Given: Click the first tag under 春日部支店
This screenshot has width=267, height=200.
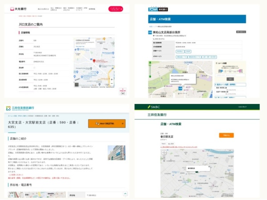Looking at the screenshot, I should 163,144.
